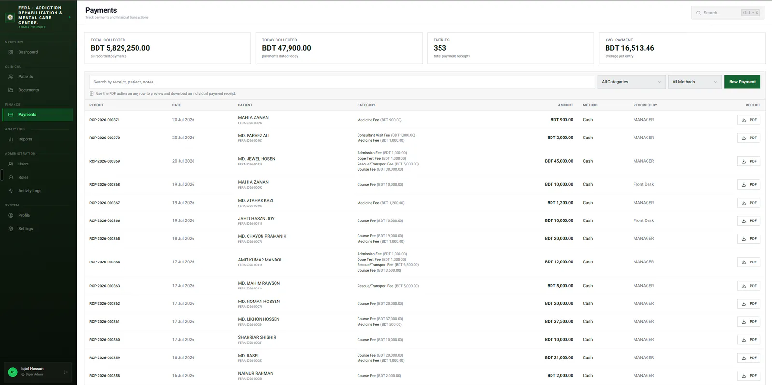Download PDF for receipt RCP-2026-000367
This screenshot has height=385, width=772.
748,203
